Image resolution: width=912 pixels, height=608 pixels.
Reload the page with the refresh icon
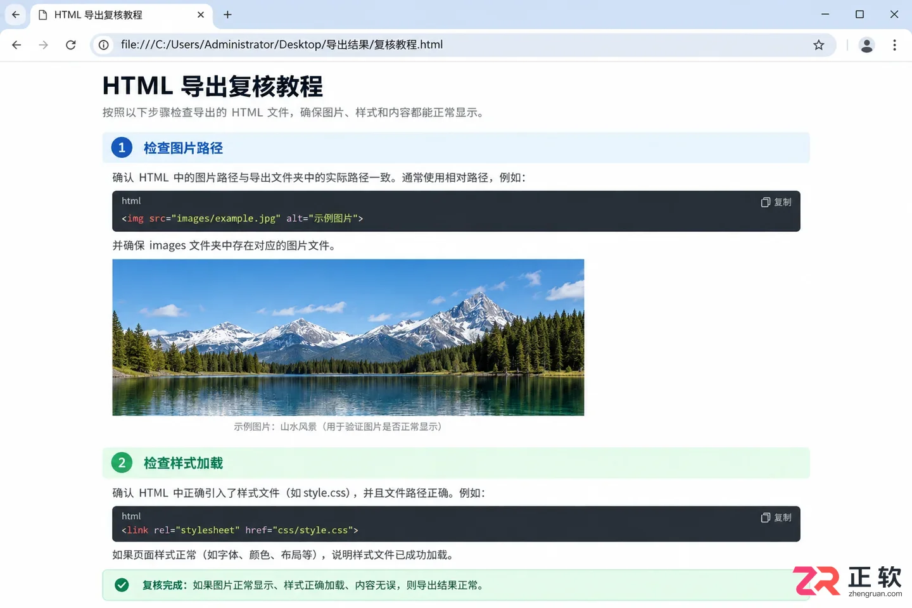tap(71, 45)
